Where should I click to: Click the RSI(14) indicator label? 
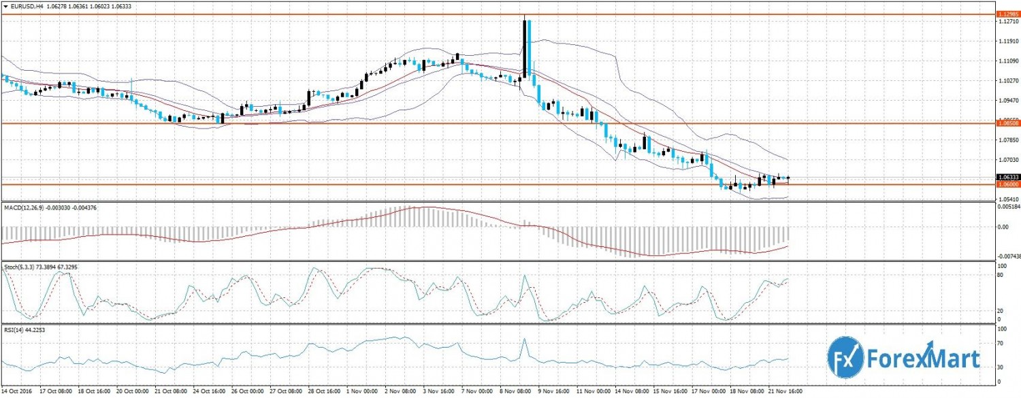(x=16, y=329)
